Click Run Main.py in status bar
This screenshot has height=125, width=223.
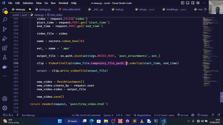coord(28,115)
